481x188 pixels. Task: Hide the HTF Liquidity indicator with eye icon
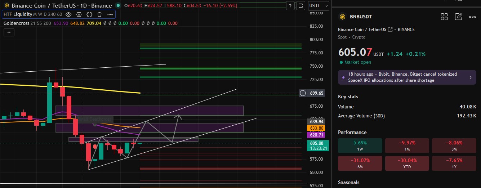coord(69,14)
